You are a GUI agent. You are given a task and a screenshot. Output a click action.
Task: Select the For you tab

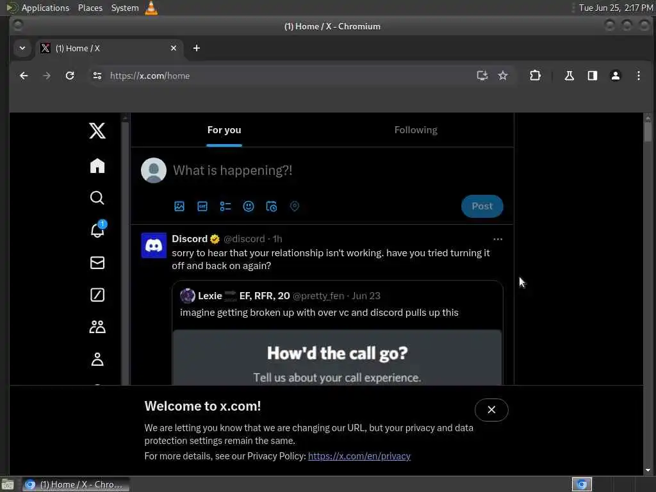click(x=224, y=130)
